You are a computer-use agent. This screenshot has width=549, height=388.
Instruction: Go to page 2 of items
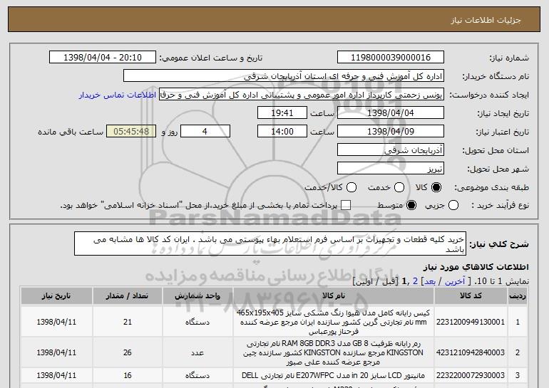[415, 281]
